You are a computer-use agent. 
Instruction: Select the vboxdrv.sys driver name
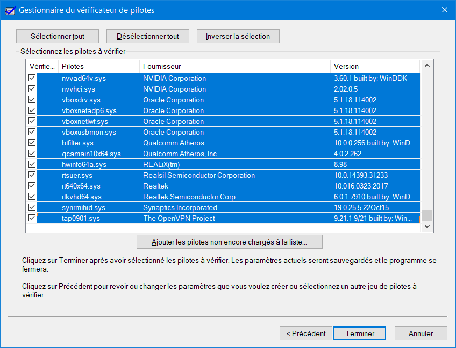click(x=81, y=100)
